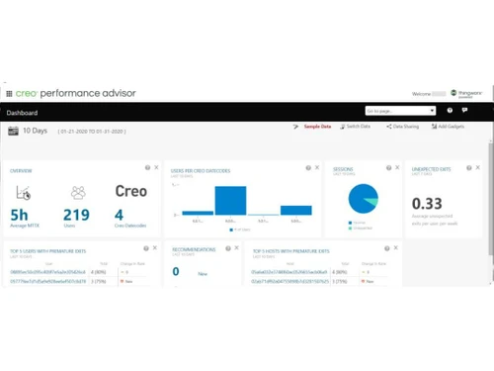Click the vertical page scrollbar
The image size is (494, 371).
(x=491, y=198)
